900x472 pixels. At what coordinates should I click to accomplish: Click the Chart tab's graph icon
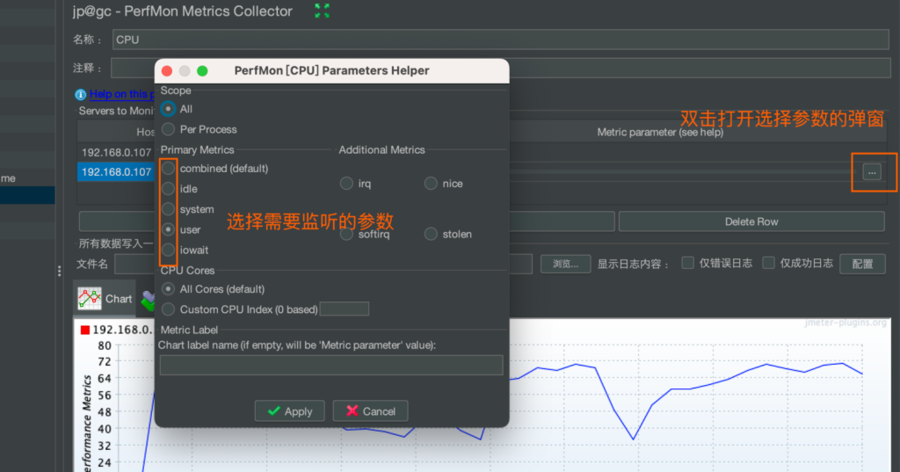coord(90,299)
